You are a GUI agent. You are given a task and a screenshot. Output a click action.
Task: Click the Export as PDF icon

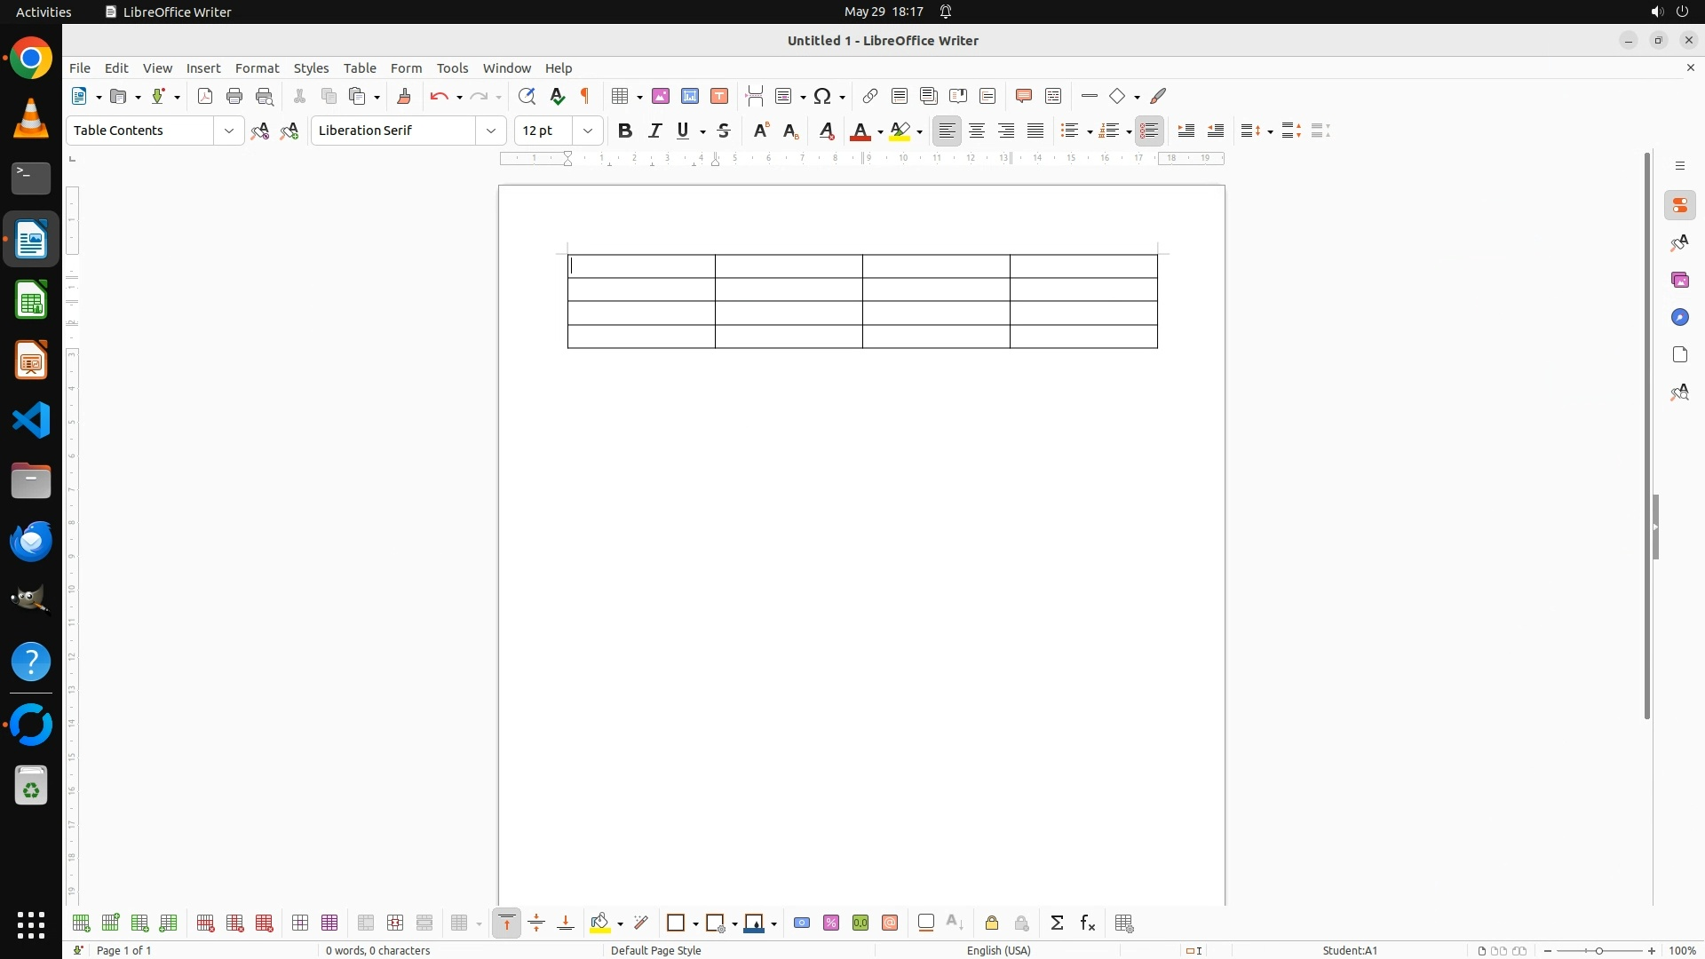[205, 96]
